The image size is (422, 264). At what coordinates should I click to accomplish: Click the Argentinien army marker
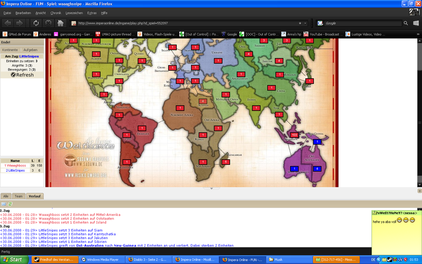[x=127, y=162]
